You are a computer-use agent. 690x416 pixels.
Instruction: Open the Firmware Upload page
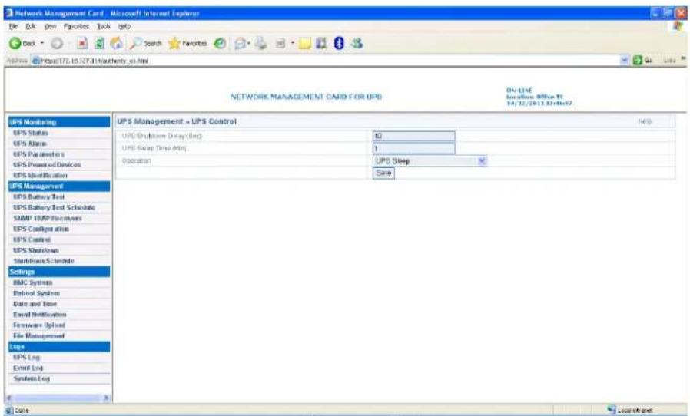pos(39,325)
